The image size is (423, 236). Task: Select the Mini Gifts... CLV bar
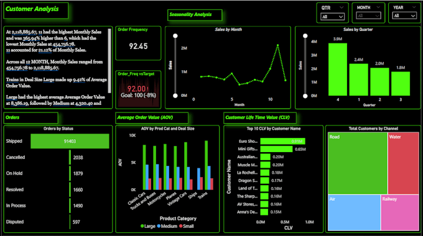coord(276,149)
